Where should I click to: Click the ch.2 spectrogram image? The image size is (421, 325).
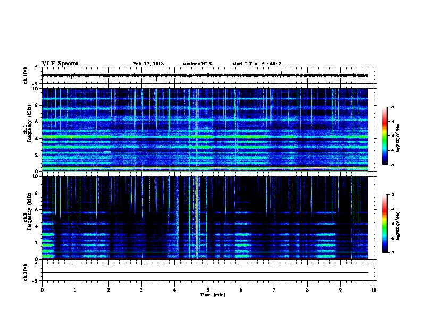tap(205, 218)
